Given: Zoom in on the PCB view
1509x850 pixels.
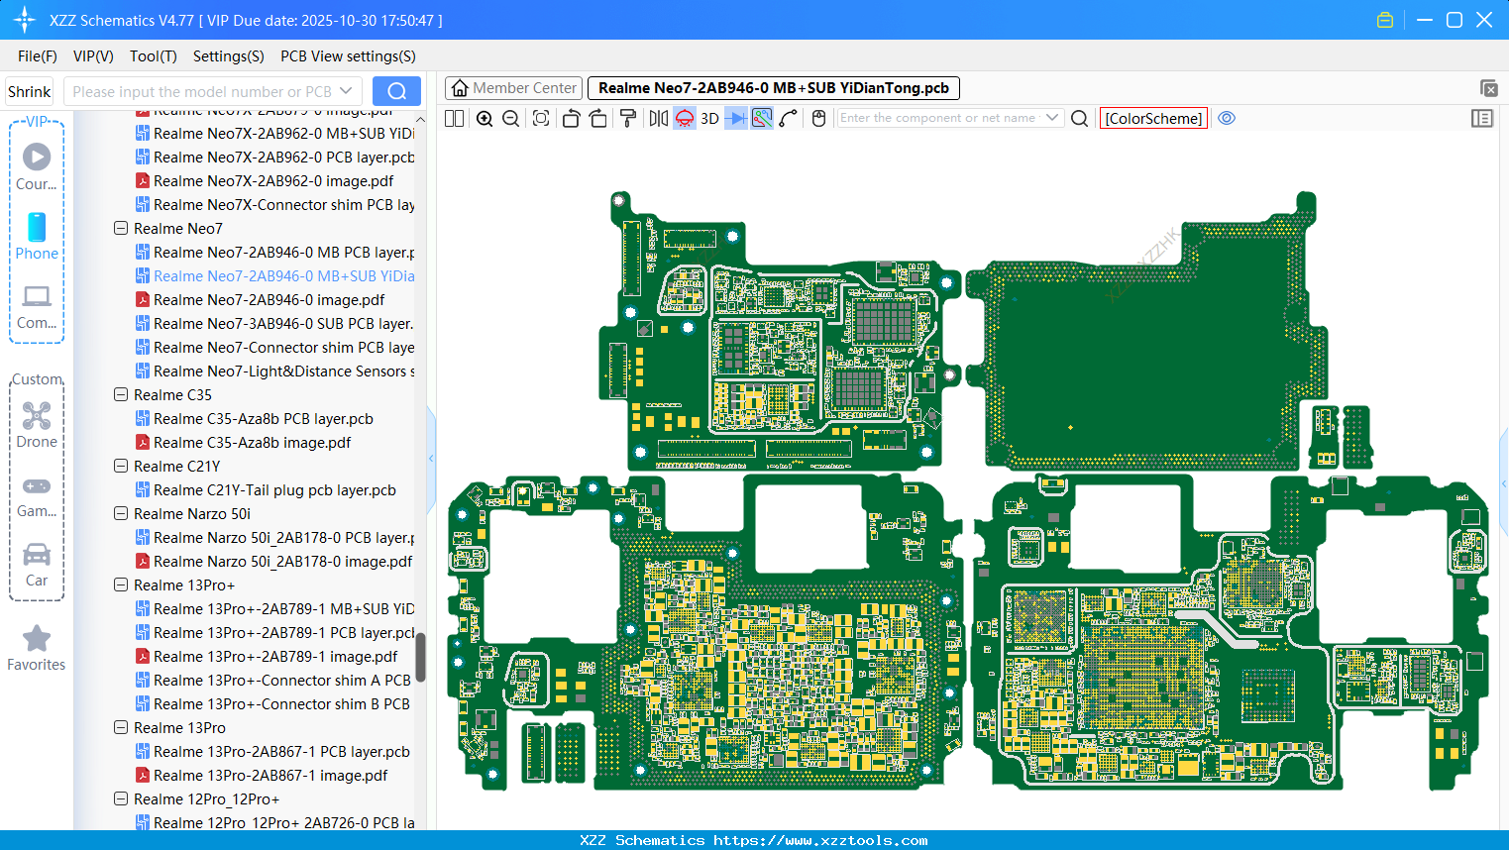Looking at the screenshot, I should click(485, 118).
